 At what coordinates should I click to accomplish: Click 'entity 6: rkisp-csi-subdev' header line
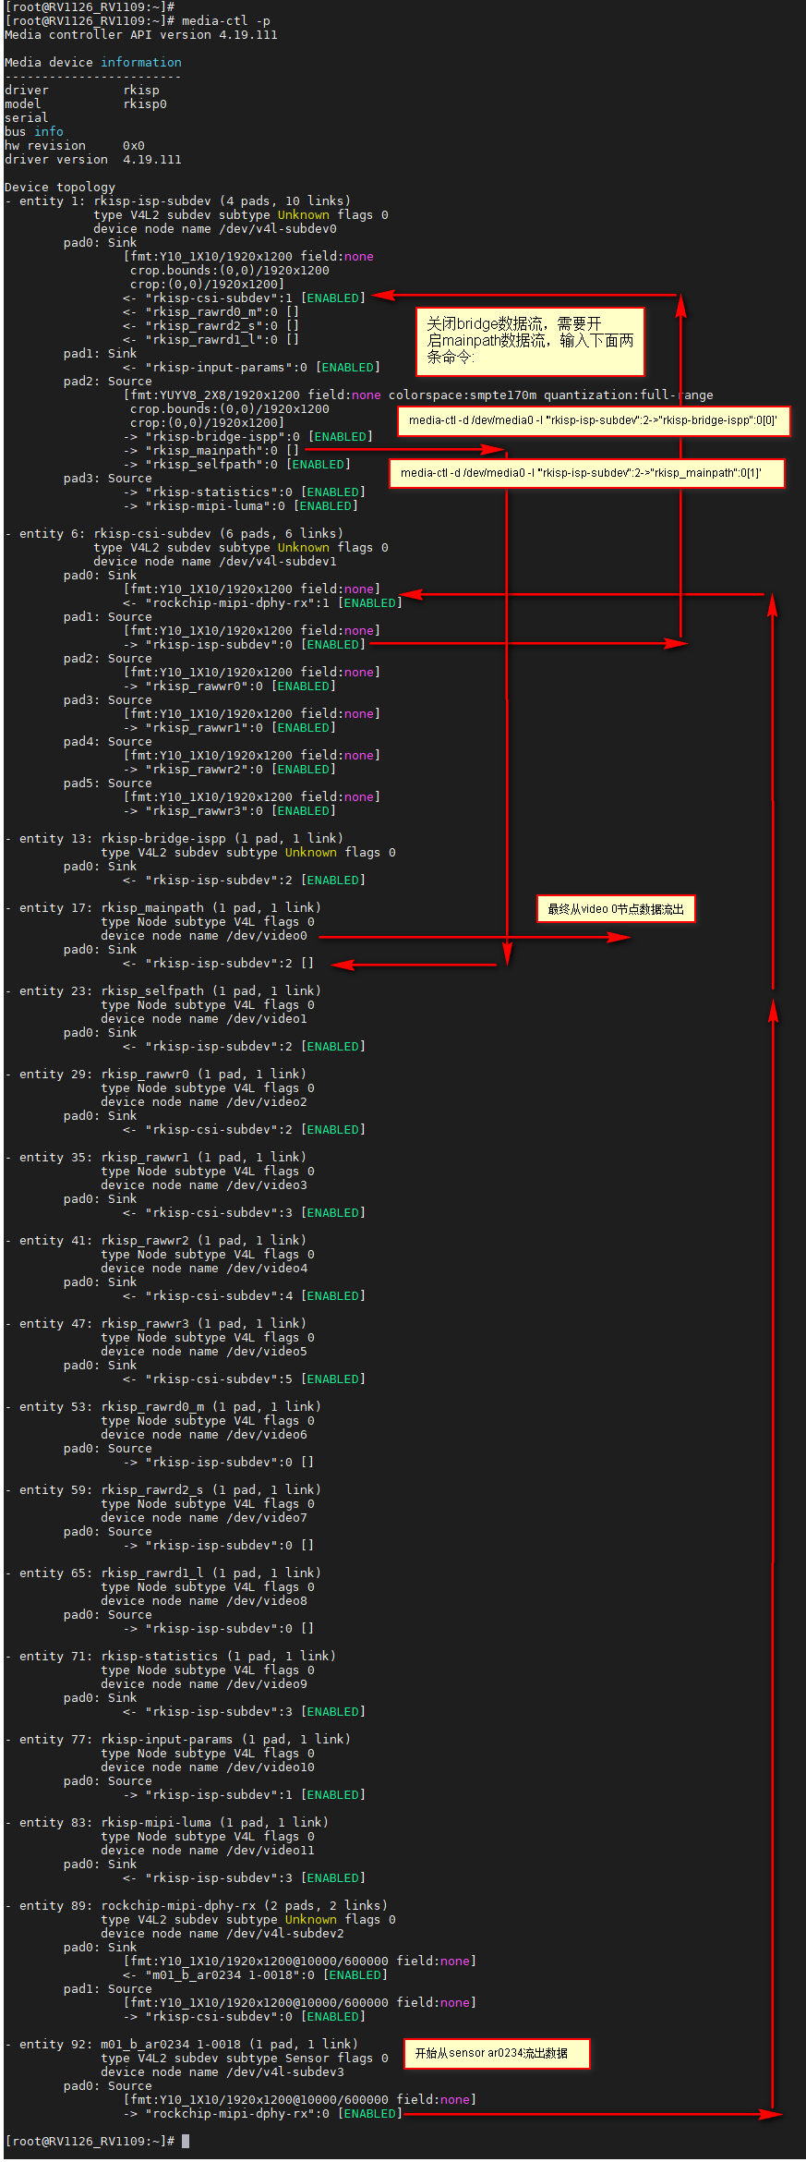(174, 533)
